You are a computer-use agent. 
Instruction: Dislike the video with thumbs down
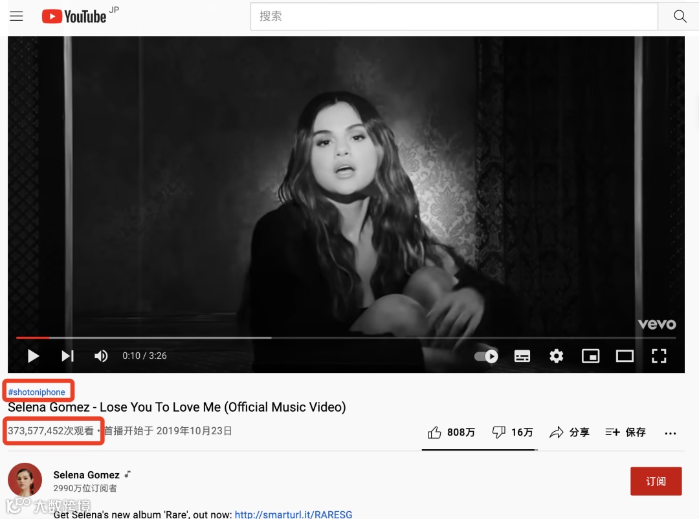coord(512,432)
